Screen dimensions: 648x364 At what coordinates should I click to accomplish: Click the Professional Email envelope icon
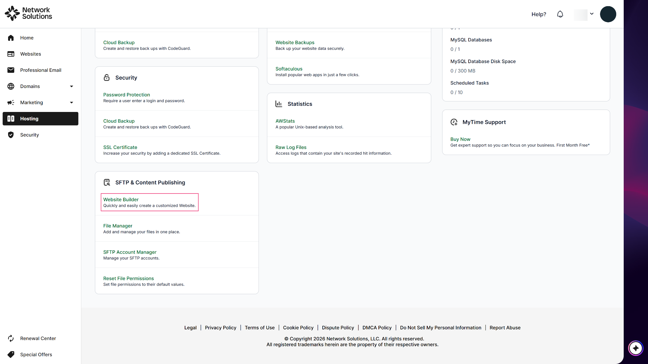(x=11, y=70)
